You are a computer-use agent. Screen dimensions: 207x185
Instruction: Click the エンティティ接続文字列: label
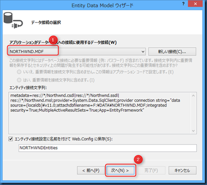point(28,88)
